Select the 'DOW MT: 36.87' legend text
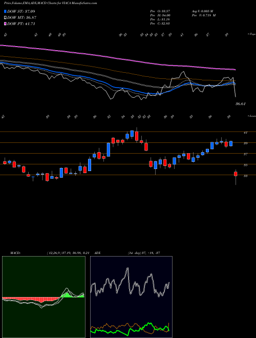Viewport: 256px width, 338px height. point(21,18)
